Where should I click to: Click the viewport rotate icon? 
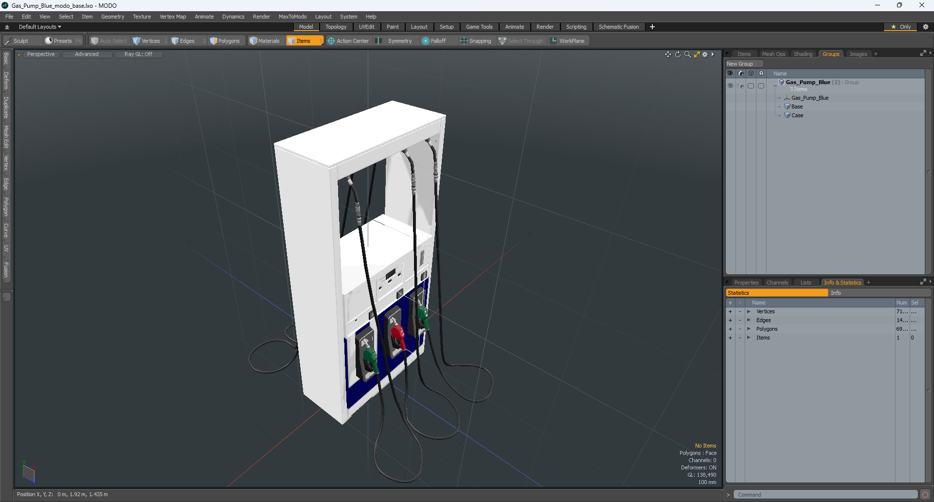click(678, 54)
